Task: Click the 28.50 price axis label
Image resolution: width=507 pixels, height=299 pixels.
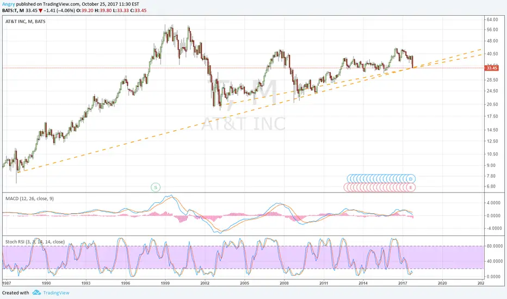Action: (492, 80)
